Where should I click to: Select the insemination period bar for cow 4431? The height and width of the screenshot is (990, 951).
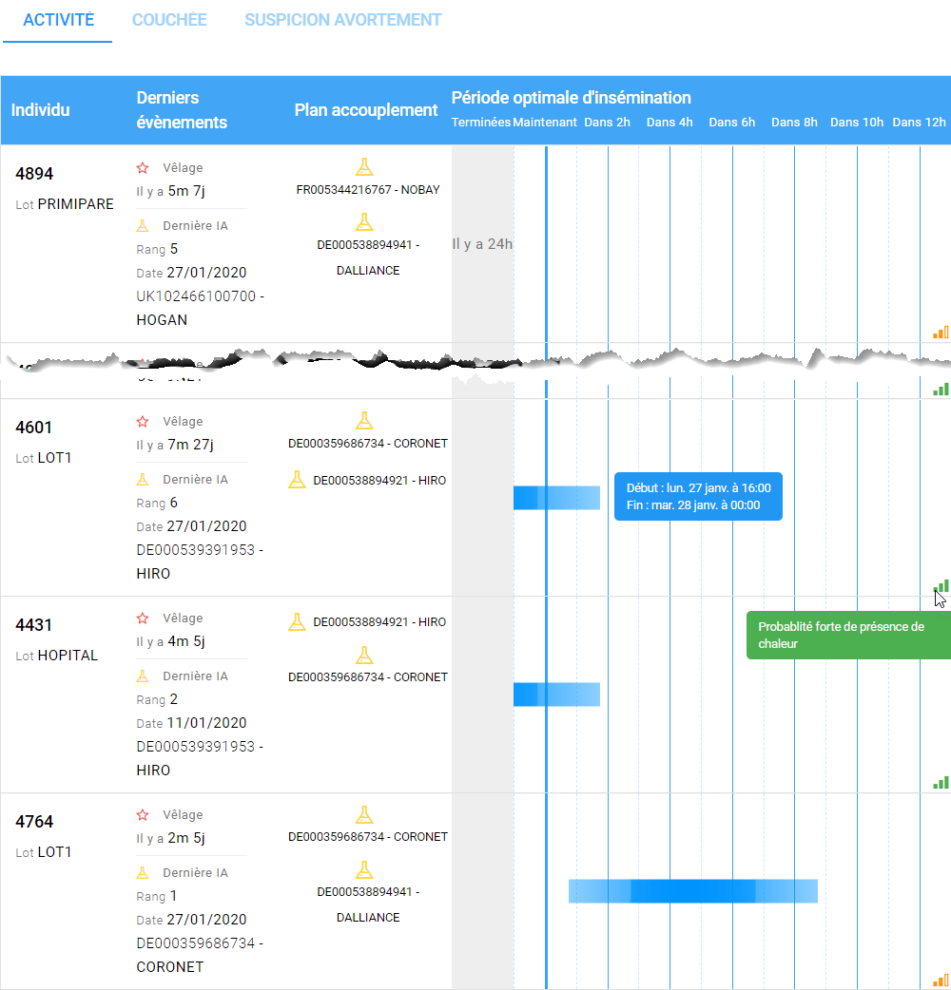556,695
